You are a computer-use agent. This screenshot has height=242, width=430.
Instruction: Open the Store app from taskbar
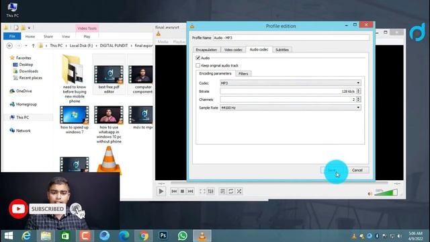click(x=65, y=236)
